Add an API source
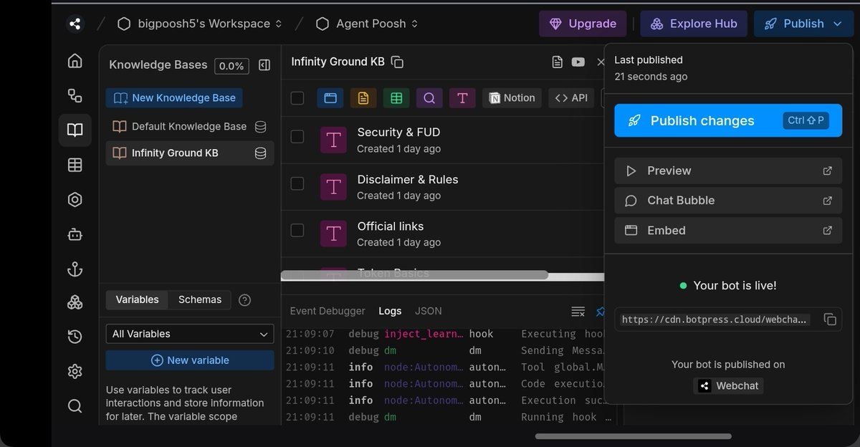 (x=571, y=98)
